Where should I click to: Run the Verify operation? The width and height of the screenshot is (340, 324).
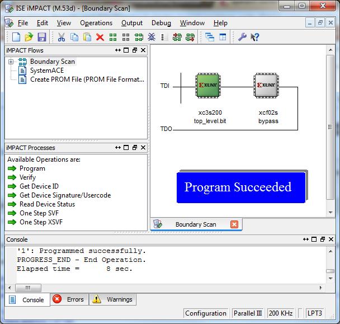[x=27, y=177]
